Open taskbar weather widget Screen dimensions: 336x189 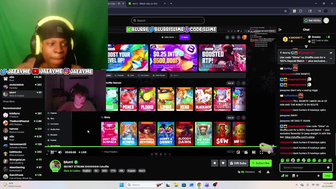[x=12, y=185]
